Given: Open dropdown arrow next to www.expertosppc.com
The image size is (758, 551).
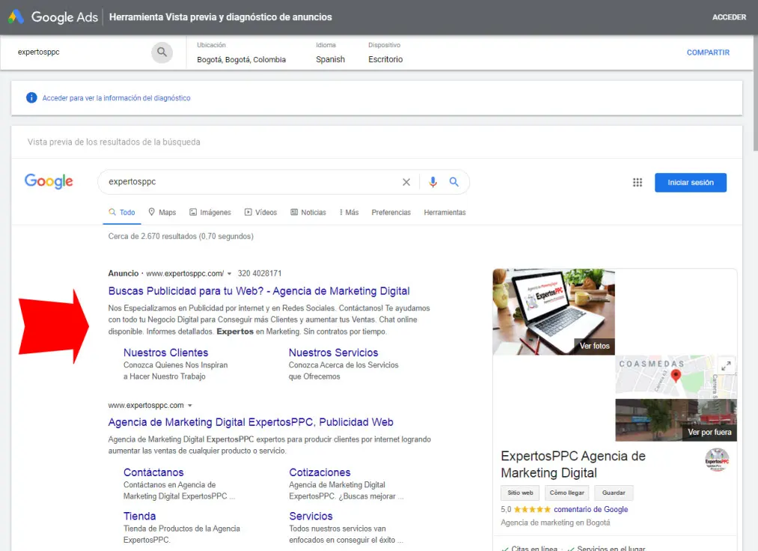Looking at the screenshot, I should (190, 405).
